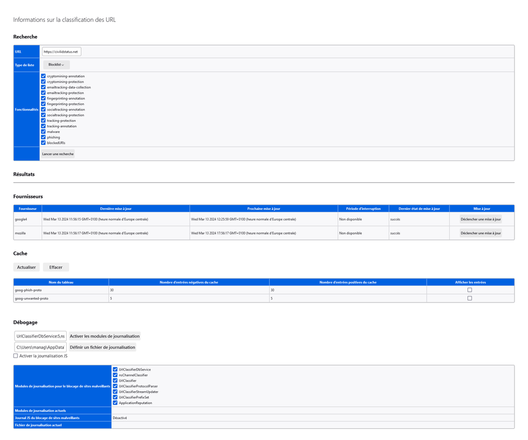The image size is (528, 440).
Task: Toggle ApplicationReputation log module
Action: pyautogui.click(x=115, y=403)
